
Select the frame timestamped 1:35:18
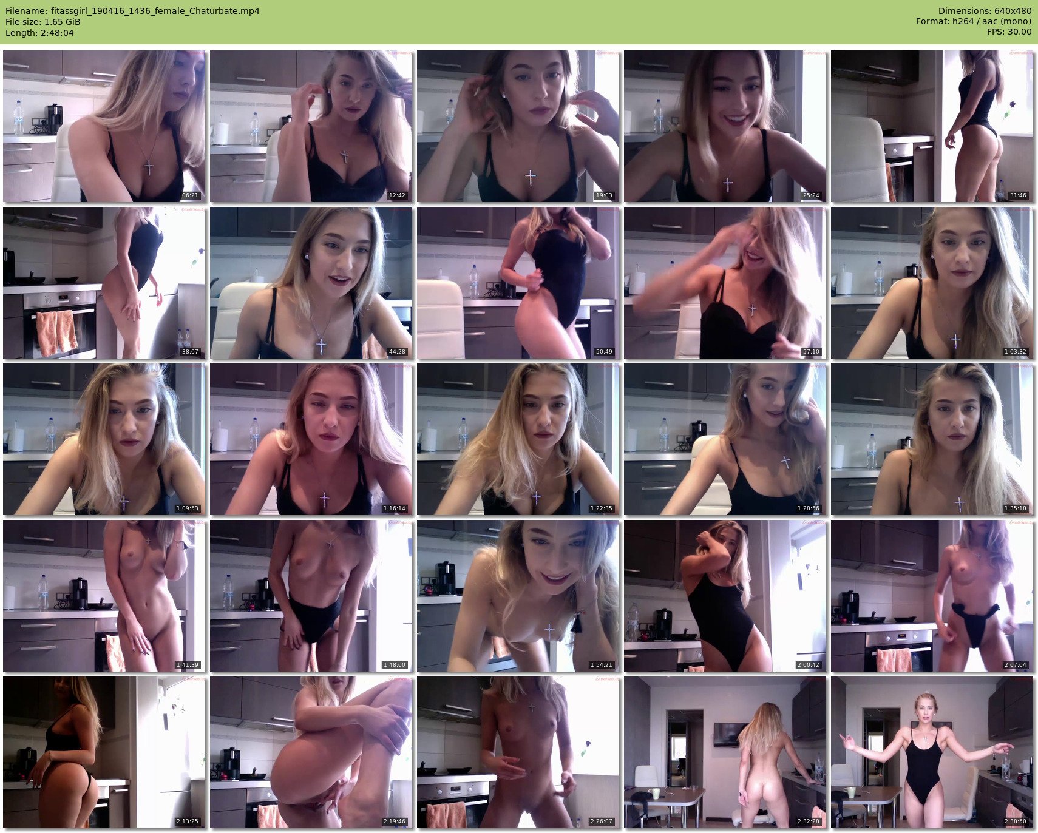click(932, 439)
